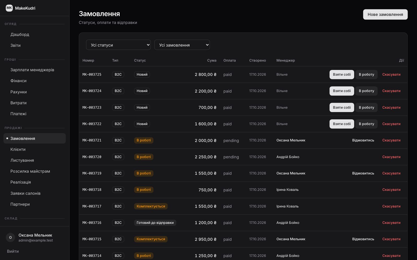
Task: Click pending payment on order MK-003721
Action: click(x=231, y=140)
